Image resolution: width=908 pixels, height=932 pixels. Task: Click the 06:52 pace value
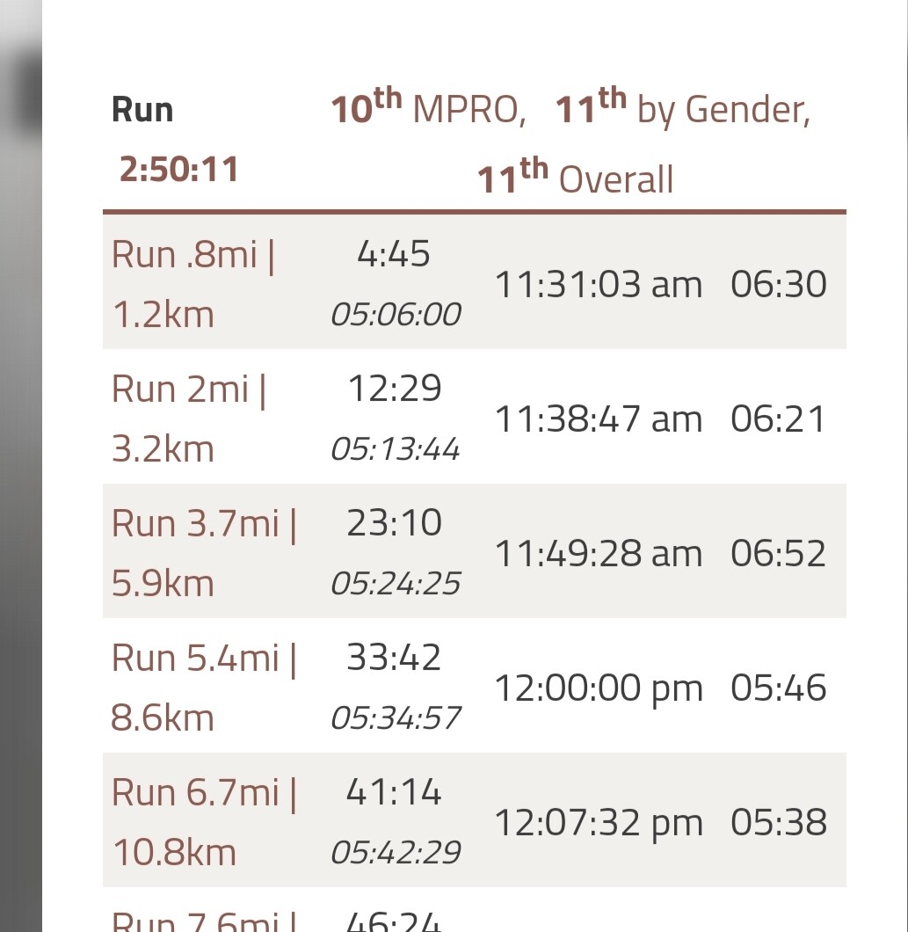coord(779,553)
